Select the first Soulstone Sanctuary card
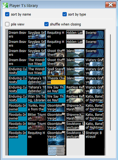Screen dimensions: 118x160 pyautogui.click(x=75, y=126)
